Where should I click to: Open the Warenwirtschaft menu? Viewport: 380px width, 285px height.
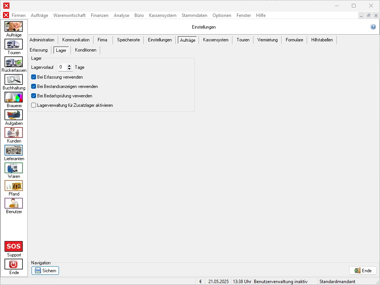tap(69, 15)
